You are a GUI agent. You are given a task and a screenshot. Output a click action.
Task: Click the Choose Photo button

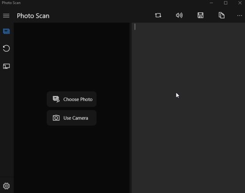72,99
